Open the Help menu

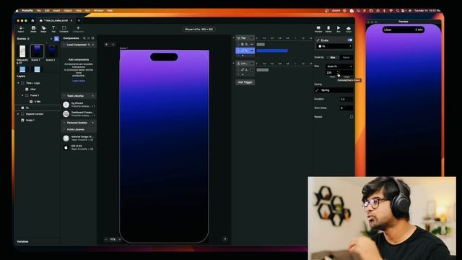pyautogui.click(x=110, y=11)
